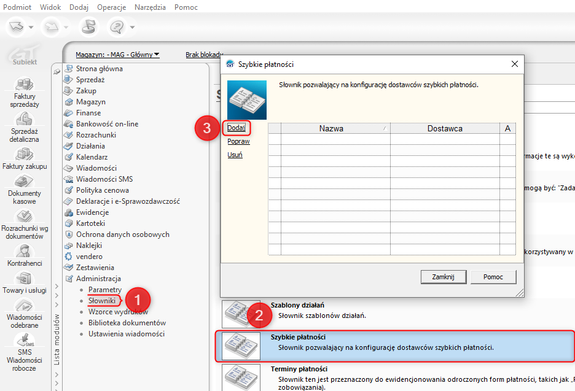The image size is (575, 391).
Task: Click the A column header
Action: 507,128
